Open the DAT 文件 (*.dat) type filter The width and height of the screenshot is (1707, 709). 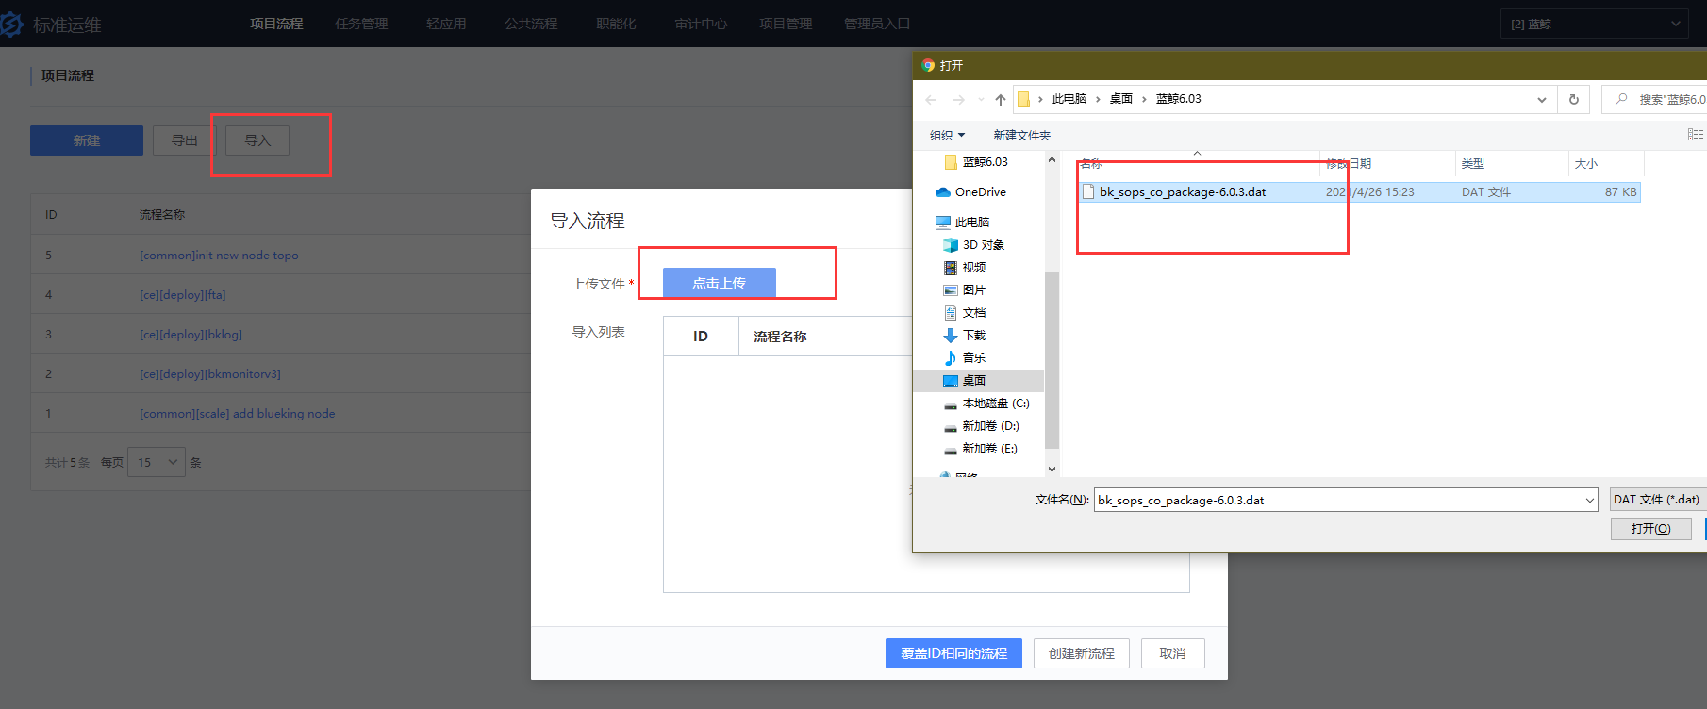click(x=1658, y=500)
